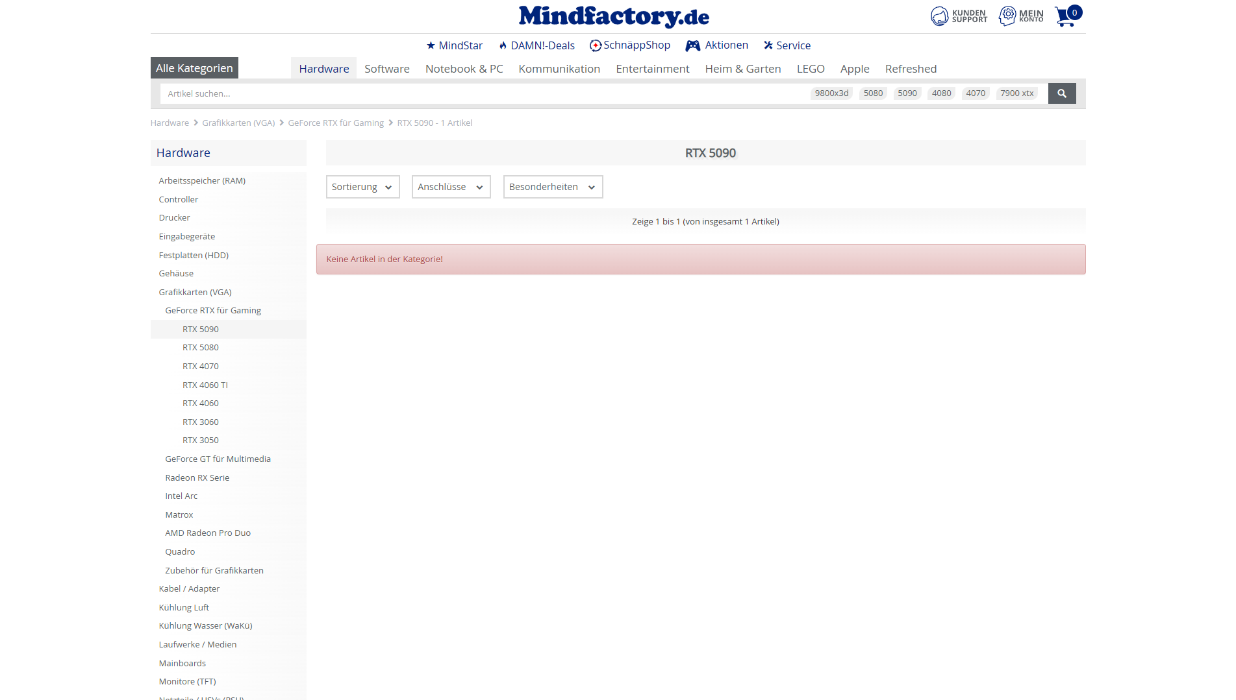Open Grafikkarten (VGA) sidebar category

(195, 293)
